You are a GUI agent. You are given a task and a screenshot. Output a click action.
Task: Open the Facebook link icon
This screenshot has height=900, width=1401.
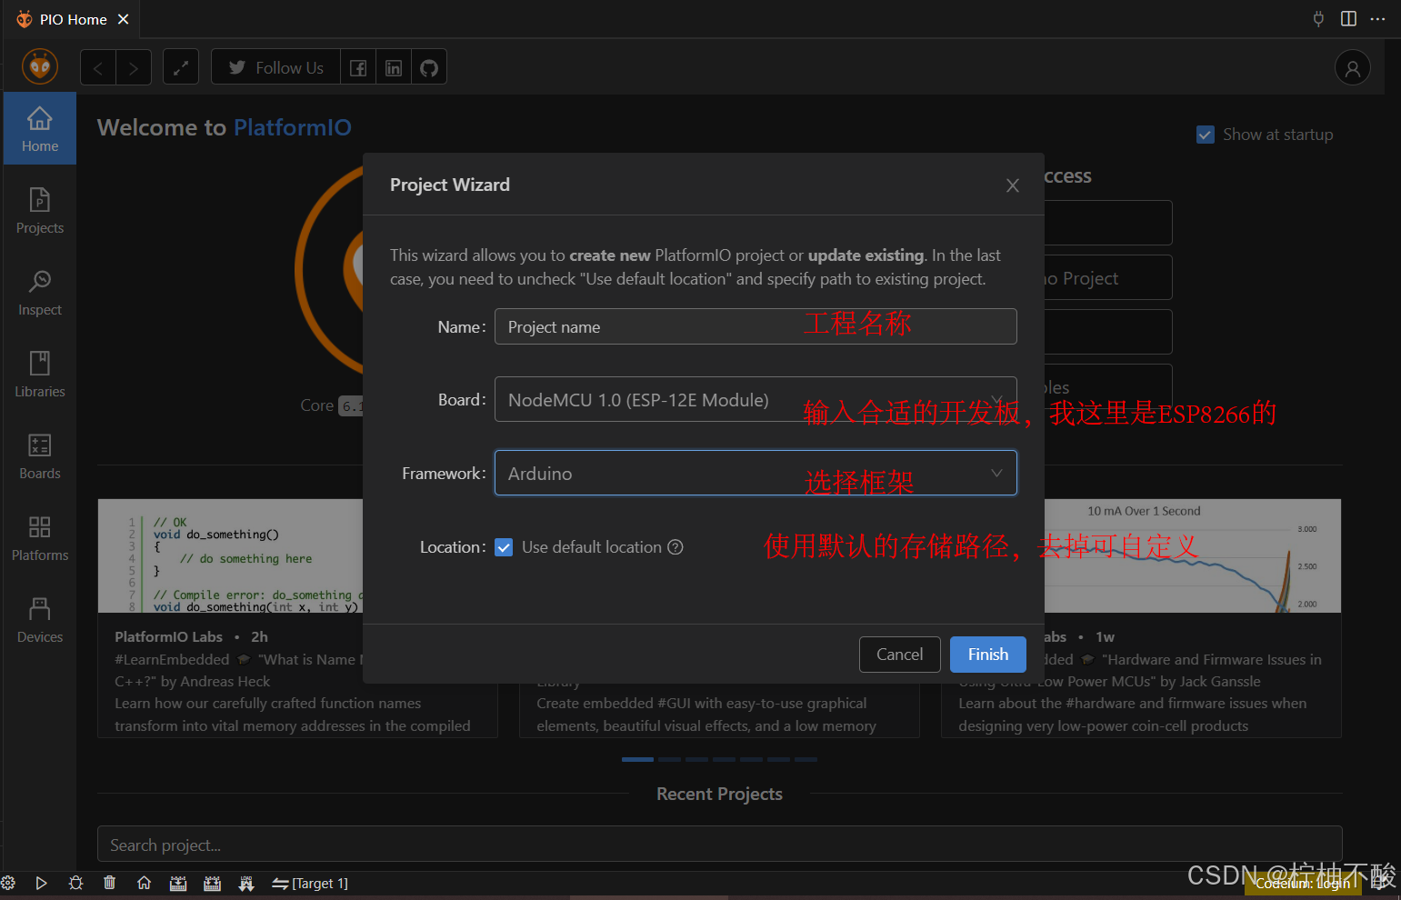(x=358, y=67)
